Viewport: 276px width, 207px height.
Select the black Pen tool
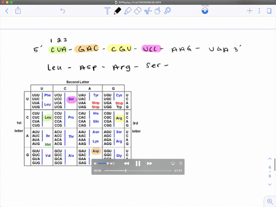[117, 11]
